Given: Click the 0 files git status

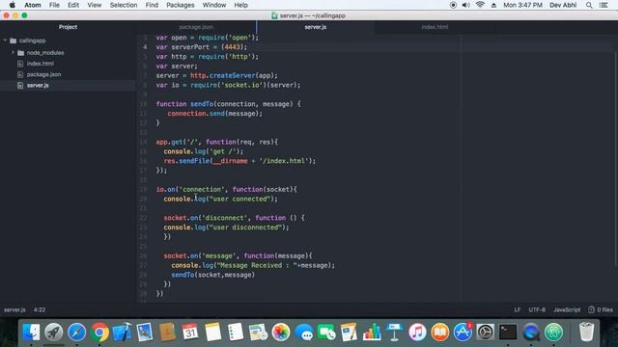Looking at the screenshot, I should [x=601, y=310].
